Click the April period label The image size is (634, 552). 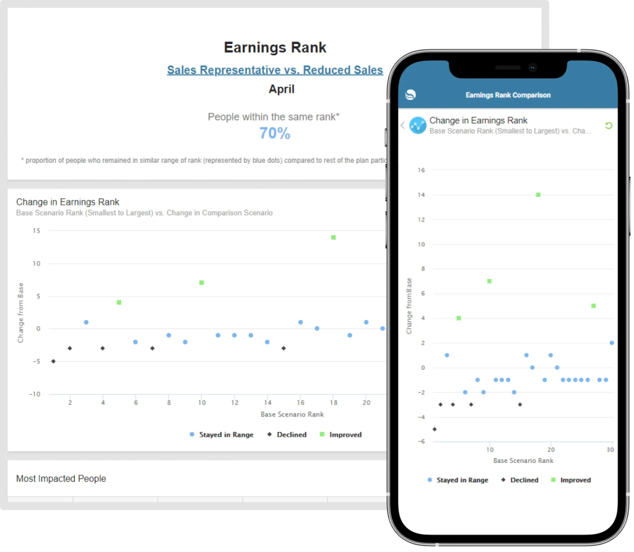point(281,89)
